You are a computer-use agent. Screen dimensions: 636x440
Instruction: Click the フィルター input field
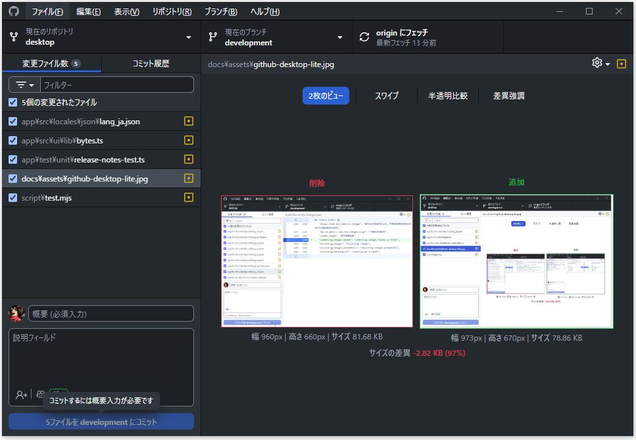pyautogui.click(x=117, y=85)
